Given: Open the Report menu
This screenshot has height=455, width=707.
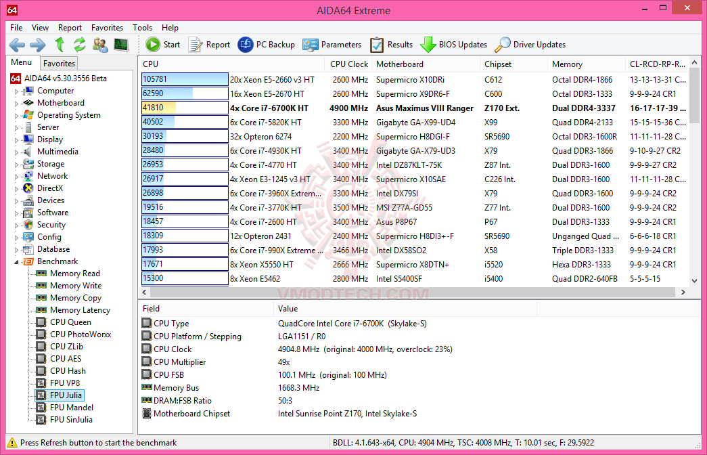Looking at the screenshot, I should tap(70, 28).
